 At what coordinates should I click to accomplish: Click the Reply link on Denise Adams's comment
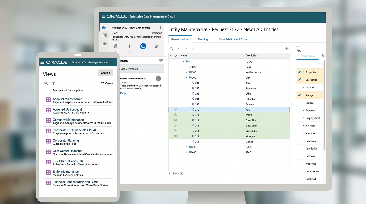[x=123, y=93]
